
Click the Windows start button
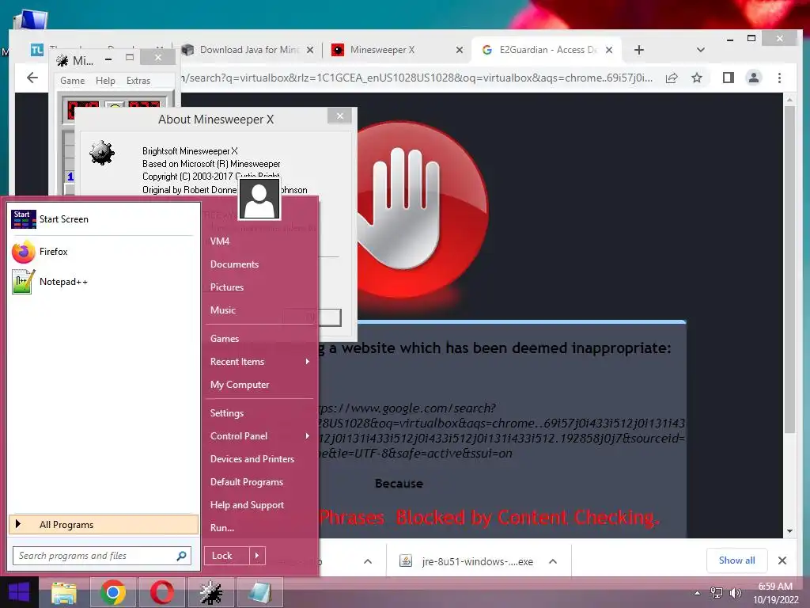pos(19,592)
